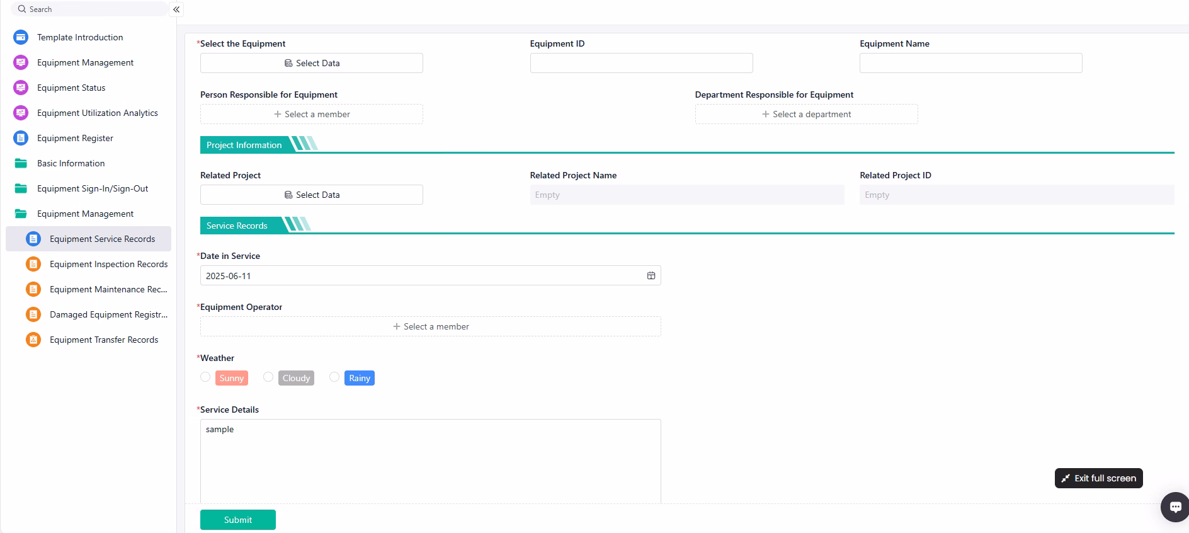Click the Template Introduction icon in sidebar
Screen dimensions: 1189x533
pyautogui.click(x=21, y=37)
